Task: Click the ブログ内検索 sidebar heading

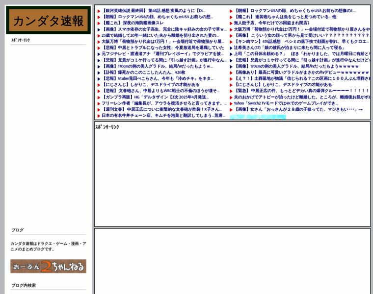Action: point(24,285)
